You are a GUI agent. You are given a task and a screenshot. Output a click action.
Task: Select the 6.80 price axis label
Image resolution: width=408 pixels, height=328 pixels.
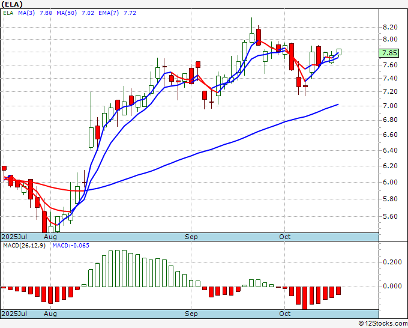click(x=390, y=120)
